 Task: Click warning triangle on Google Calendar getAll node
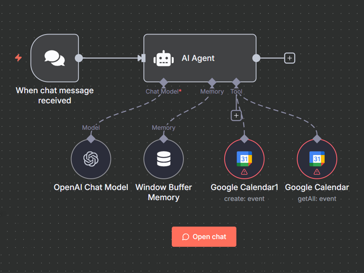pyautogui.click(x=317, y=172)
